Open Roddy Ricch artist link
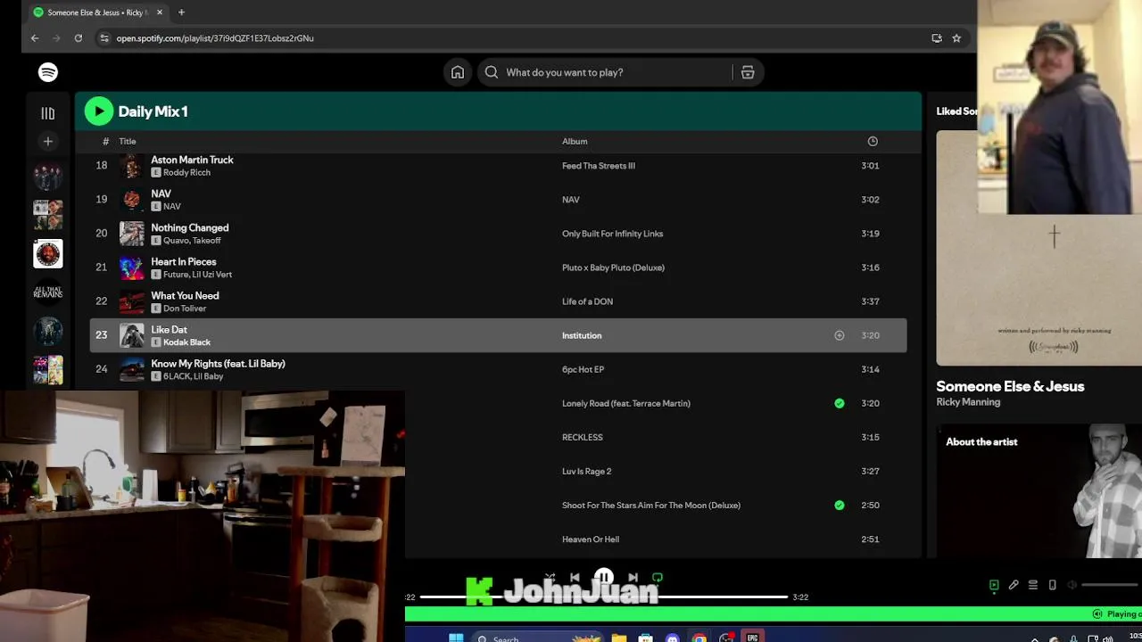This screenshot has width=1142, height=642. [x=186, y=172]
